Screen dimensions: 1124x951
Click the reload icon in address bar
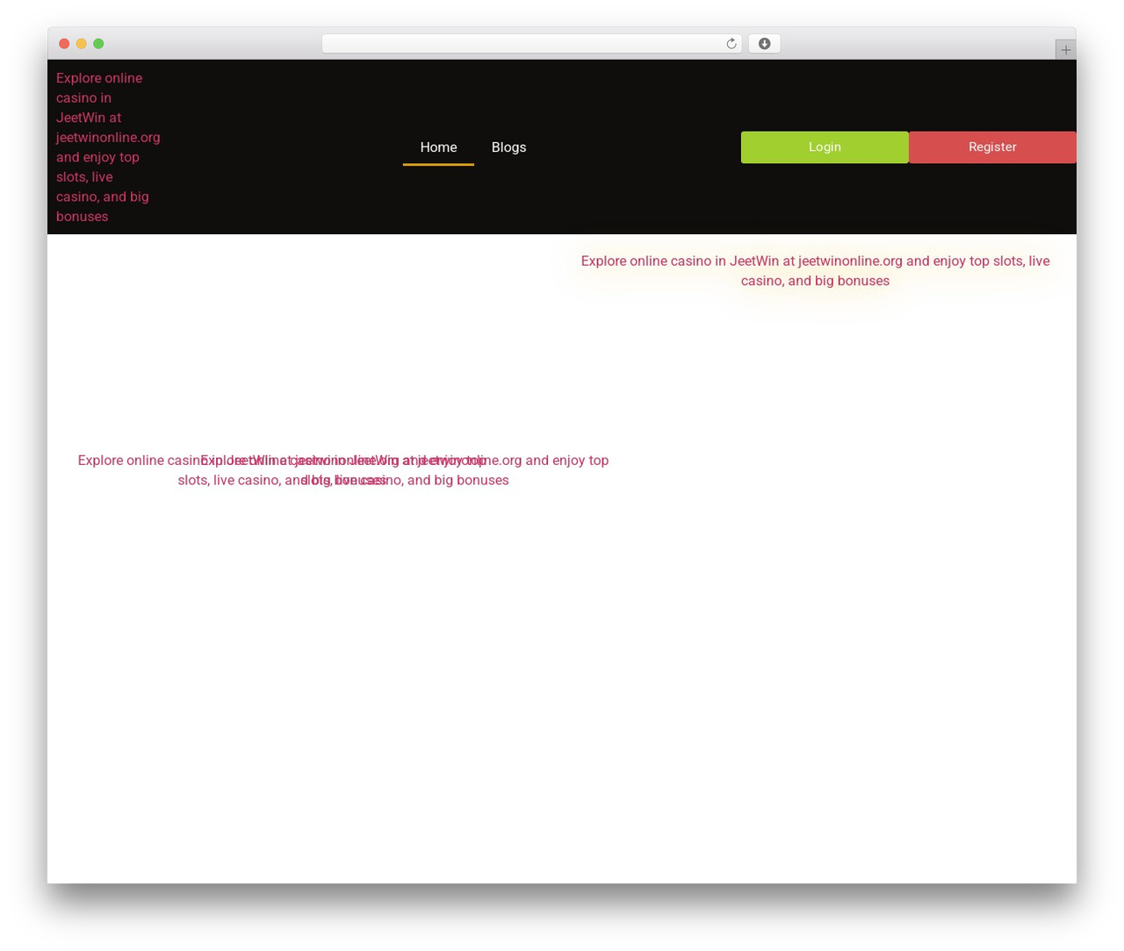[x=731, y=44]
